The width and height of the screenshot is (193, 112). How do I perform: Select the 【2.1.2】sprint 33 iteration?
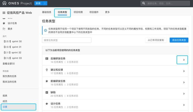pos(12,58)
